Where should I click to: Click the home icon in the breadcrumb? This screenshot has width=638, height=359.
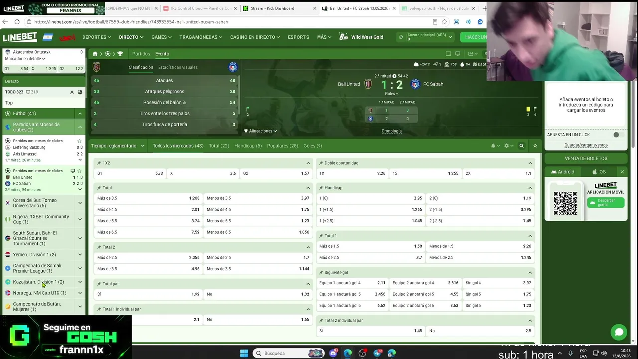tap(95, 54)
